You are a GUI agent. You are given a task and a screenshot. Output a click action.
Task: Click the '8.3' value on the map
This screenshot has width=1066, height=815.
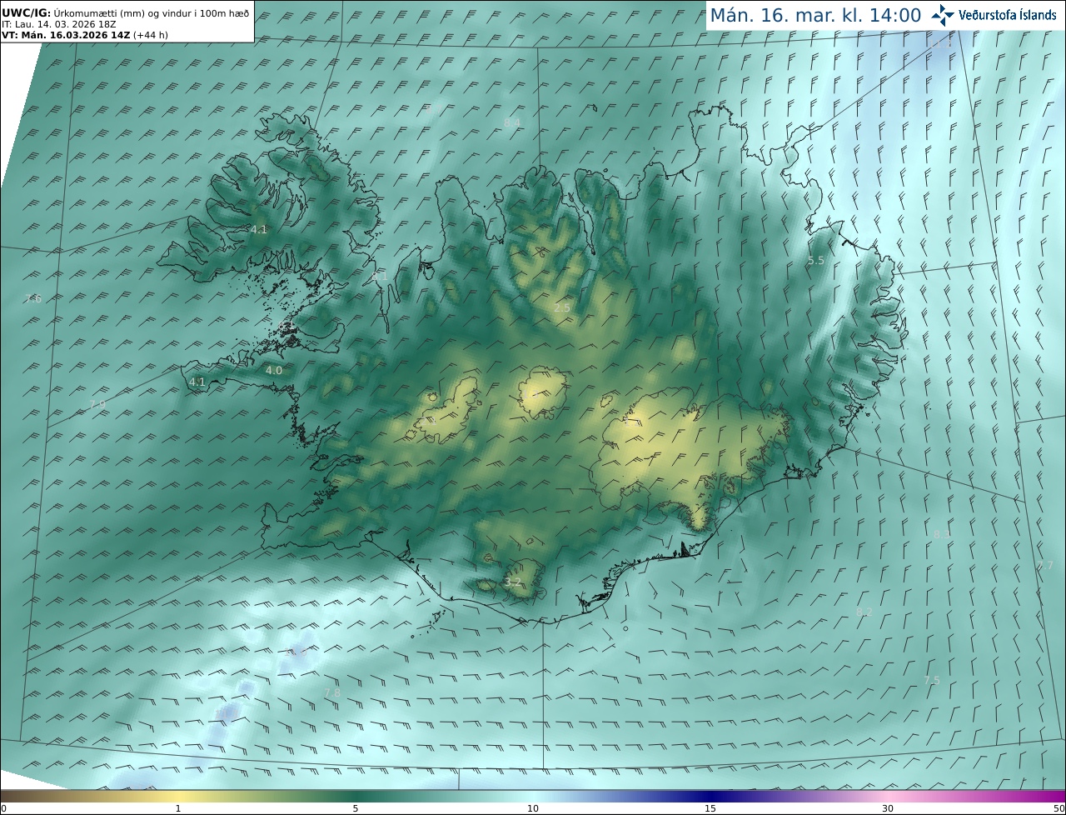tap(942, 533)
